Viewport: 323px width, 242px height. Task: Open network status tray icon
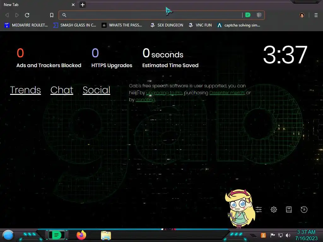[x=280, y=235]
